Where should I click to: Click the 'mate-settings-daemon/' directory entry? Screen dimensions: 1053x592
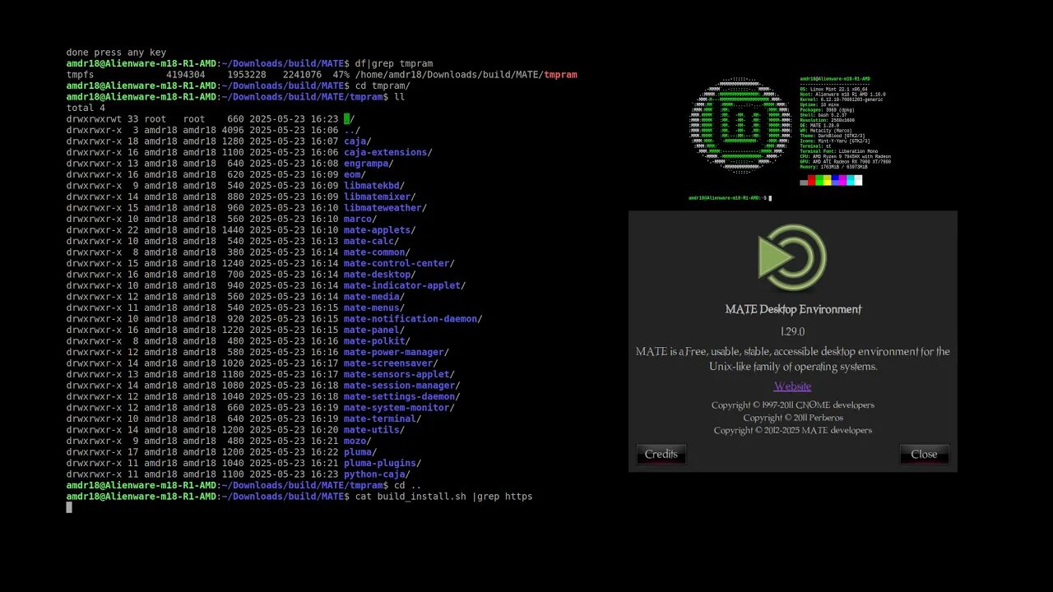pos(401,396)
